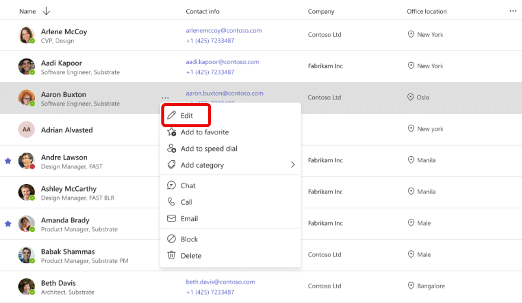522x303 pixels.
Task: Delete the contact via the menu
Action: 230,256
